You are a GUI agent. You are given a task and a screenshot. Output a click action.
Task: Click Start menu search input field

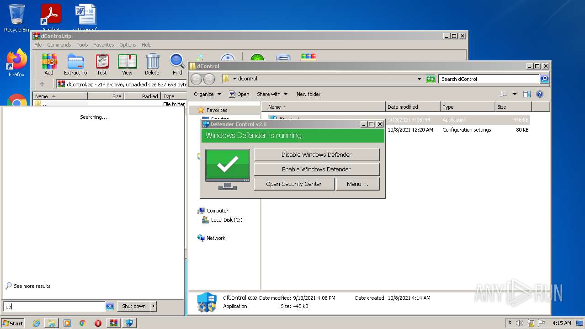(x=54, y=306)
